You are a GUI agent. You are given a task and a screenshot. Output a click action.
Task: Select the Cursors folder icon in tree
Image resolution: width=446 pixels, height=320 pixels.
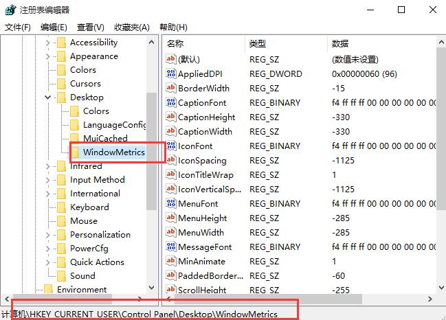pos(62,84)
